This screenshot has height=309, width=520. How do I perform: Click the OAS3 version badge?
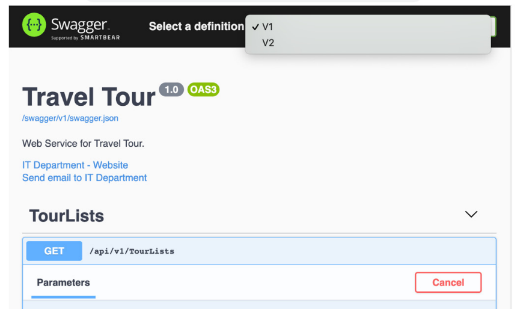(203, 90)
